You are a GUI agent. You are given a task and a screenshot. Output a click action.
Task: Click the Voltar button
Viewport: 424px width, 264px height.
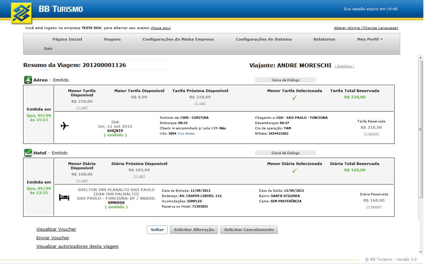[x=157, y=230]
